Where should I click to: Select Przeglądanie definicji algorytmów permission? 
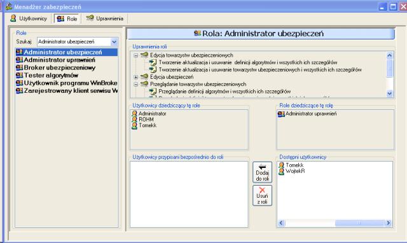point(224,92)
